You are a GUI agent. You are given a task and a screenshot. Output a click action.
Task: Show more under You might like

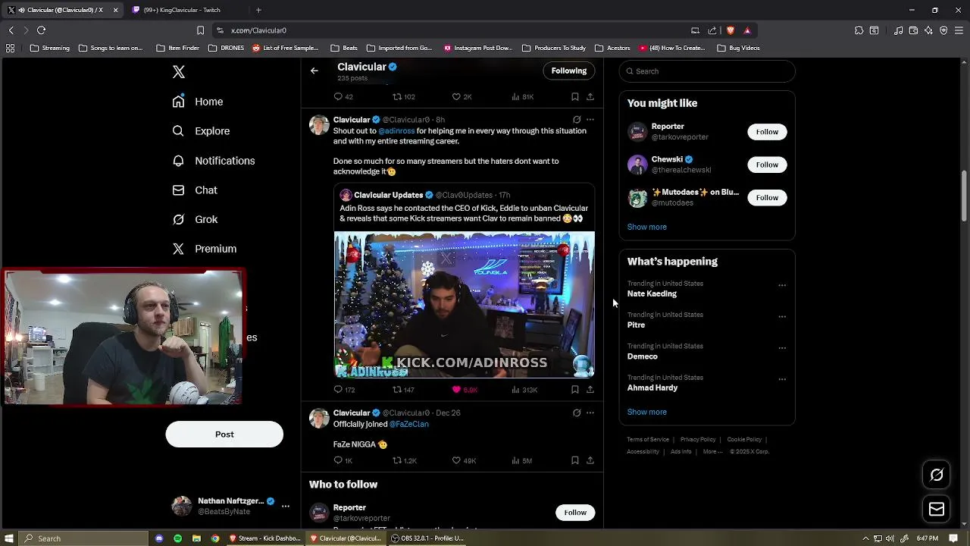646,227
